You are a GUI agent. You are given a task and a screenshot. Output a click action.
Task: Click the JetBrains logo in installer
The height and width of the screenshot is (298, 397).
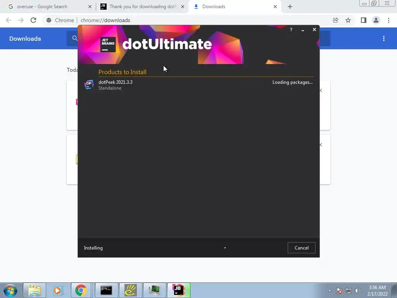tap(108, 45)
